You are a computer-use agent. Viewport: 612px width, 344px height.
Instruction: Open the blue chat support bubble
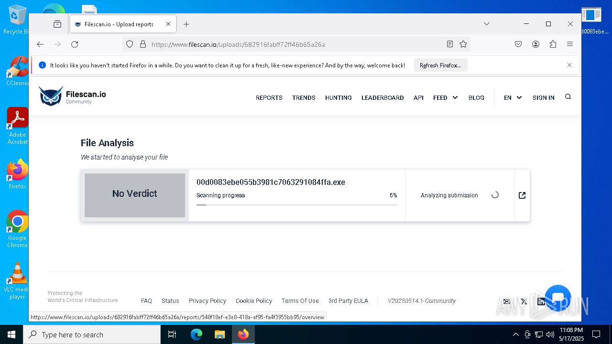pos(558,298)
